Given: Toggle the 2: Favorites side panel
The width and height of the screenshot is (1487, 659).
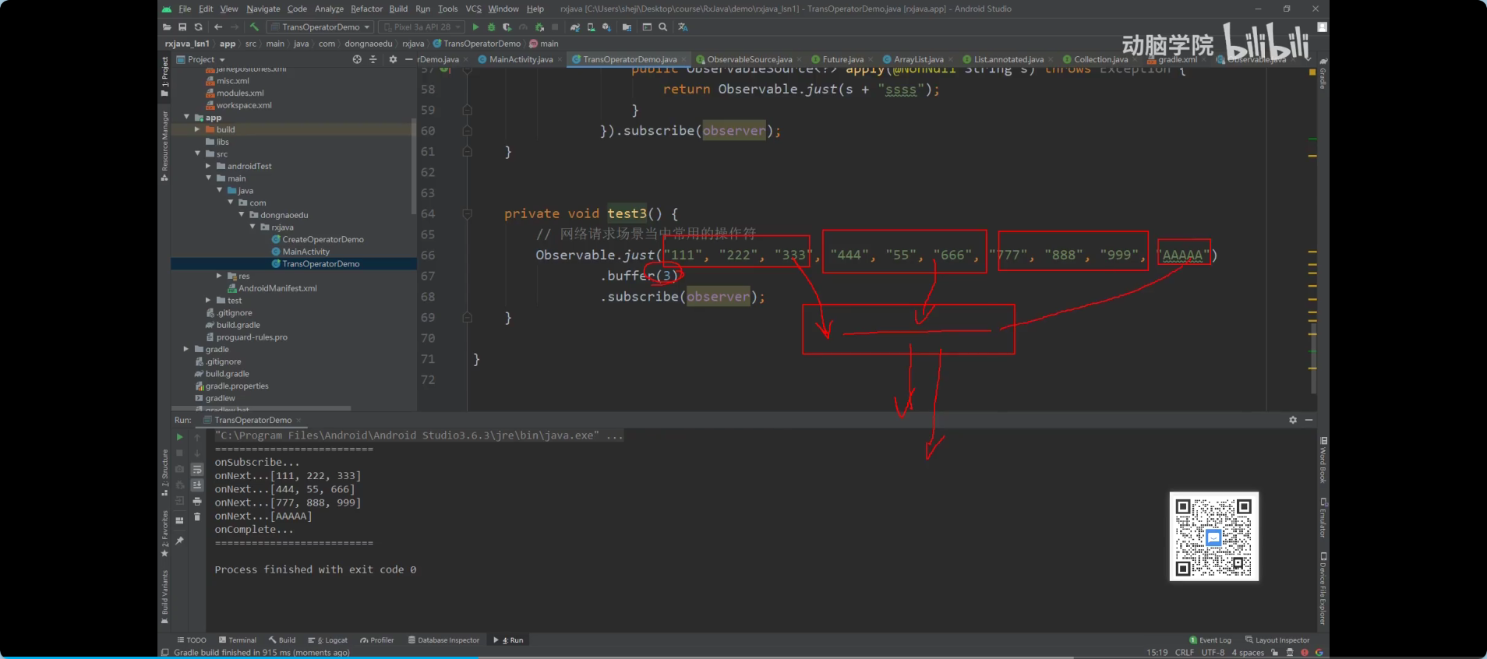Looking at the screenshot, I should (x=164, y=534).
